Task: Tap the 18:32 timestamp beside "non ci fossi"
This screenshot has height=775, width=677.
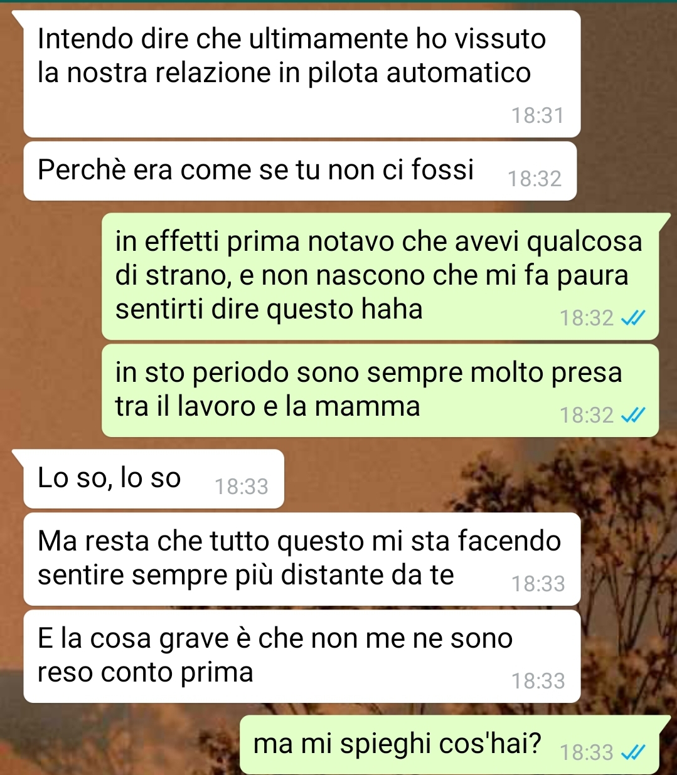Action: coord(535,179)
